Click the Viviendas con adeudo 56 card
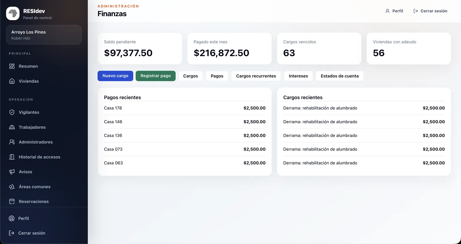Viewport: 461px width, 244px height. (409, 48)
